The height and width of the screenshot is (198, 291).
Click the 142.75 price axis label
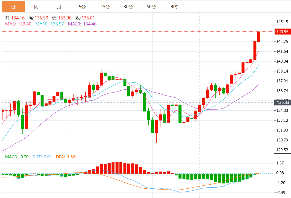click(282, 41)
